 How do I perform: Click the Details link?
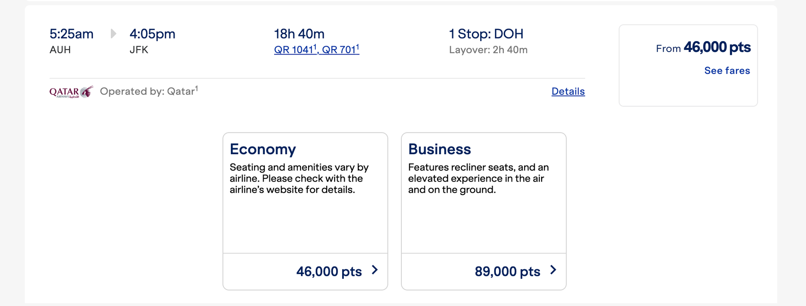(568, 91)
